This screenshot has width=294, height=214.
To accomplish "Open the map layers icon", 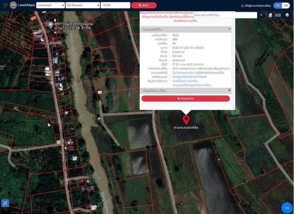I will 287,15.
